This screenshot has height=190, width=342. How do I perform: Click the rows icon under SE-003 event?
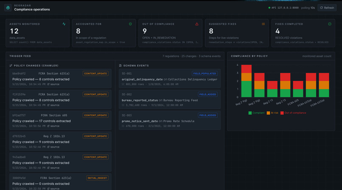(123, 126)
